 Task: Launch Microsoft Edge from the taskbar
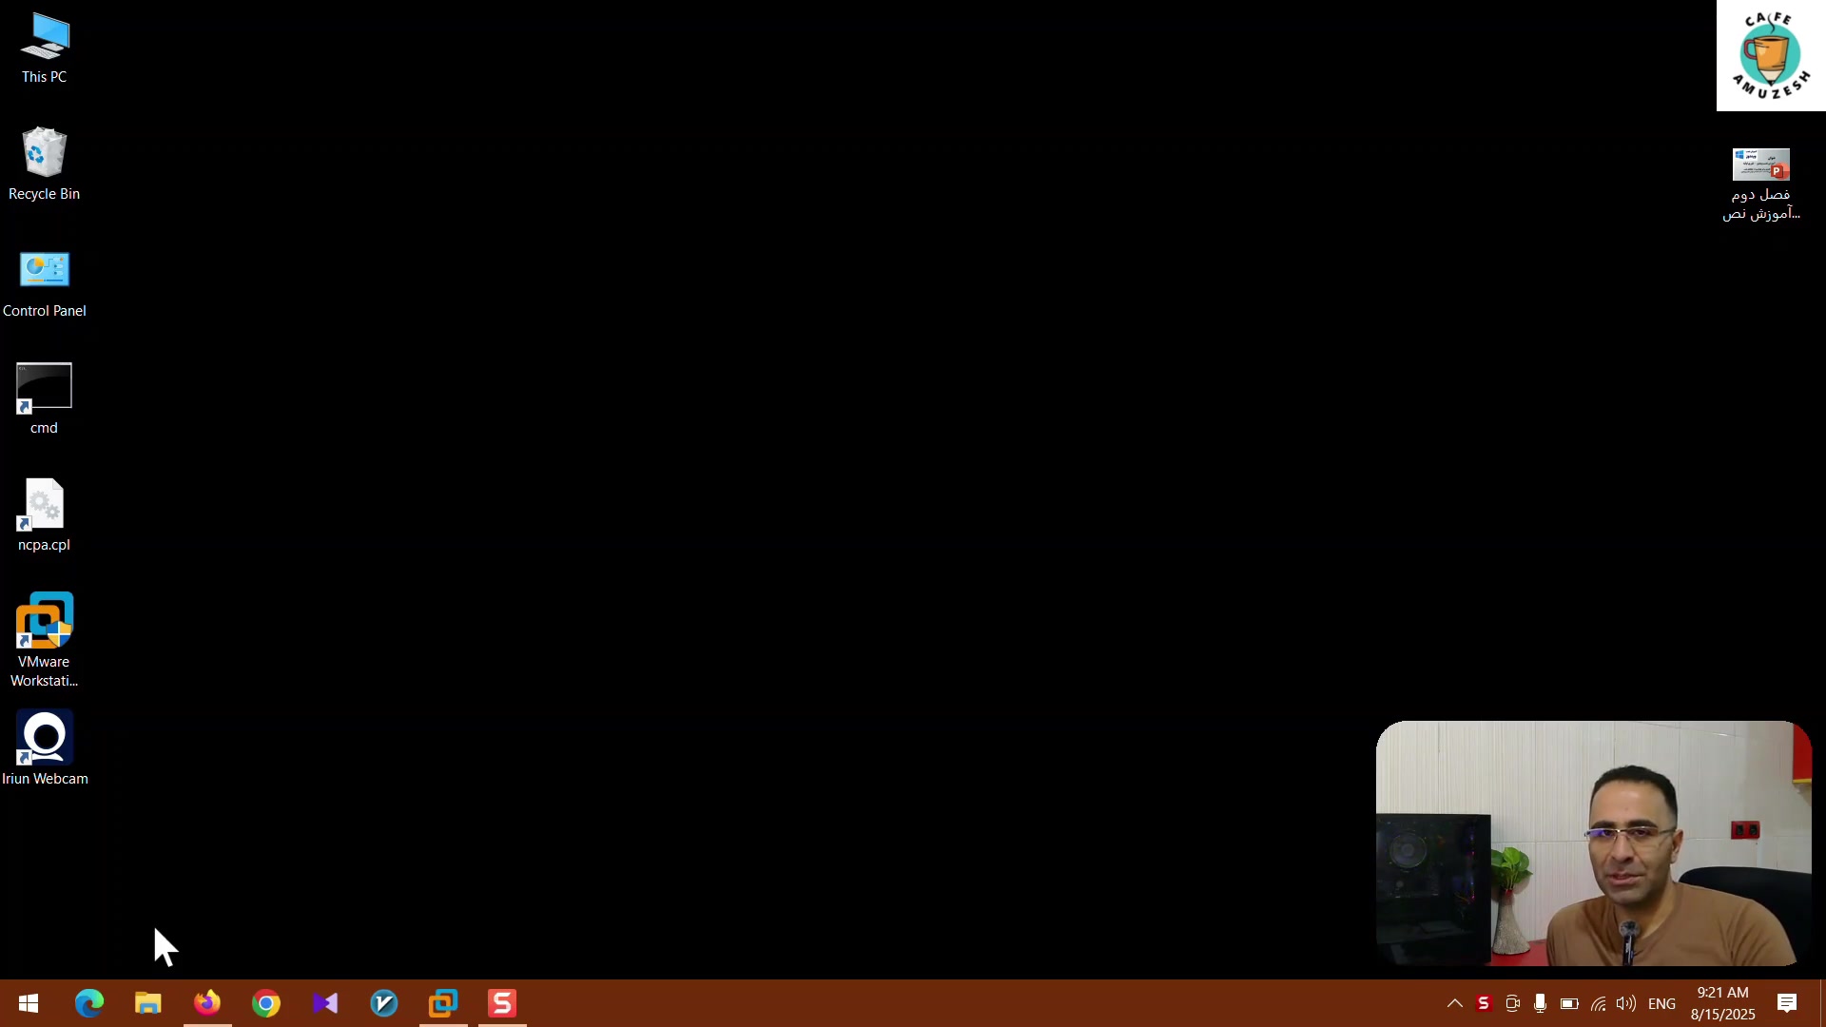click(x=89, y=1003)
